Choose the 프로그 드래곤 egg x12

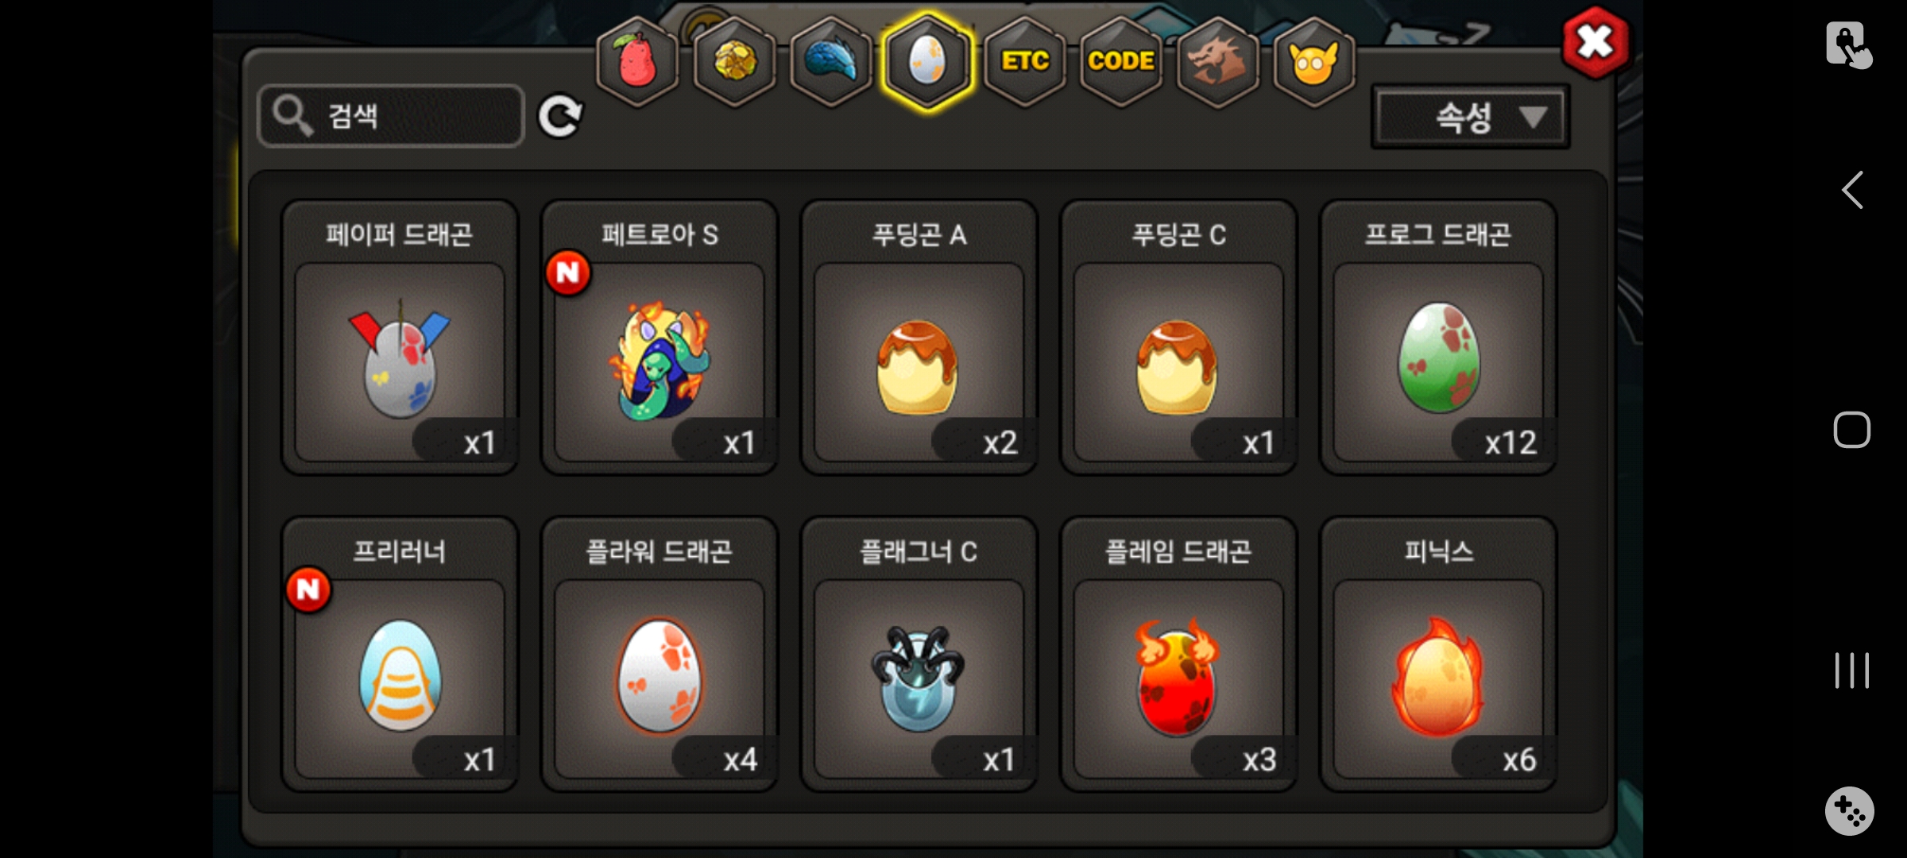(x=1438, y=338)
